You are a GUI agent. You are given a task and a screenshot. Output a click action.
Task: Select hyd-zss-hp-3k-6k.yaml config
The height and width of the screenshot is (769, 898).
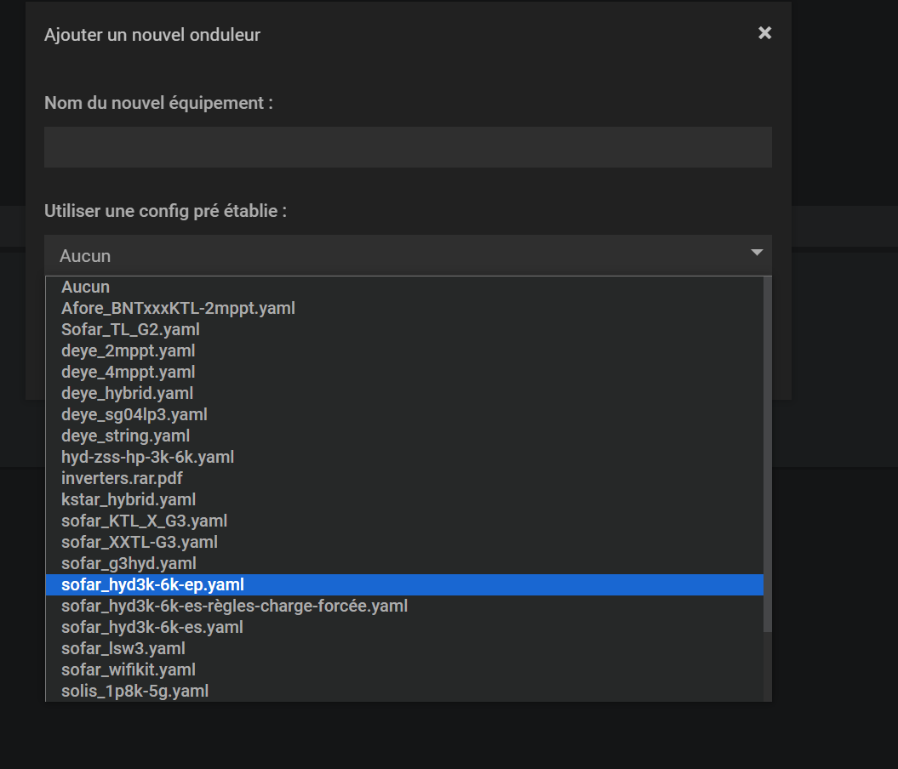pyautogui.click(x=147, y=458)
